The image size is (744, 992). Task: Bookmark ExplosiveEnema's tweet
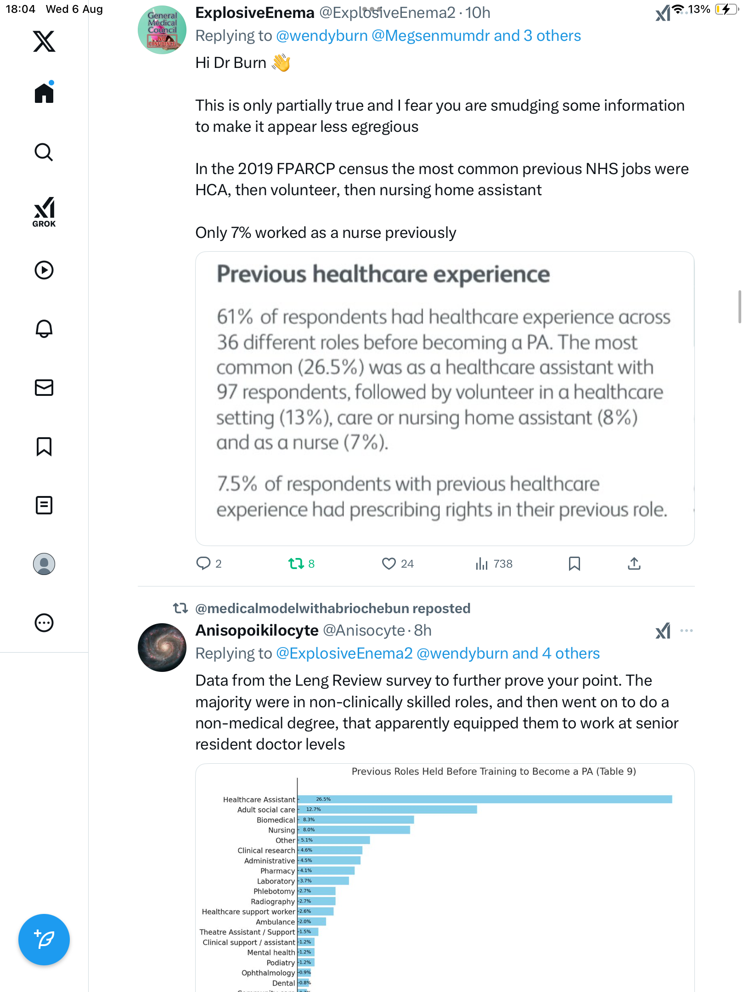coord(574,564)
